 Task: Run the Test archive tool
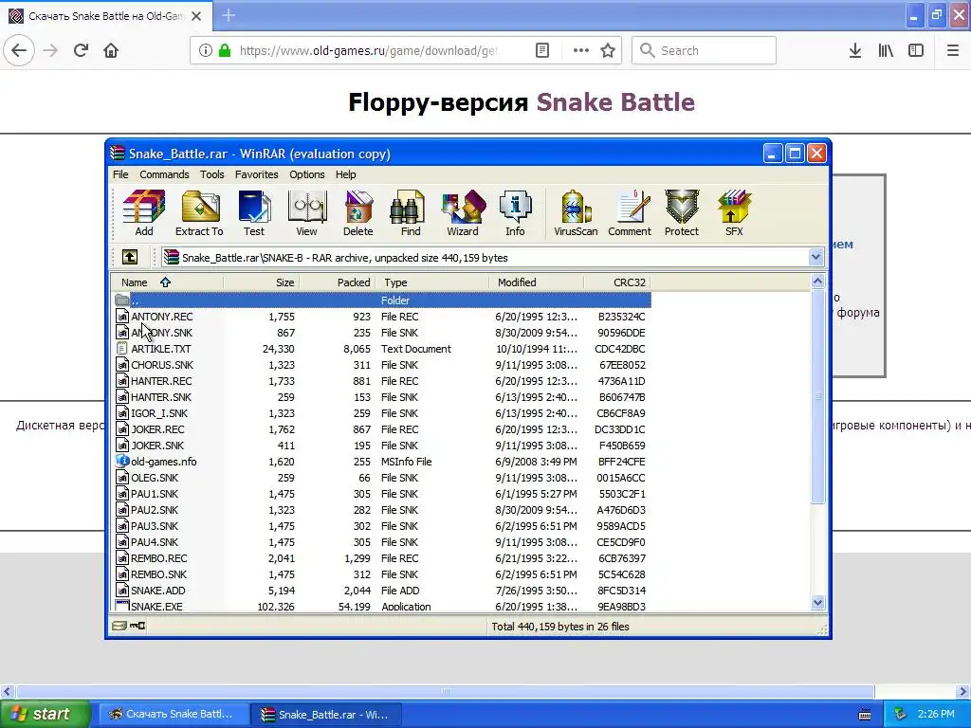[254, 213]
